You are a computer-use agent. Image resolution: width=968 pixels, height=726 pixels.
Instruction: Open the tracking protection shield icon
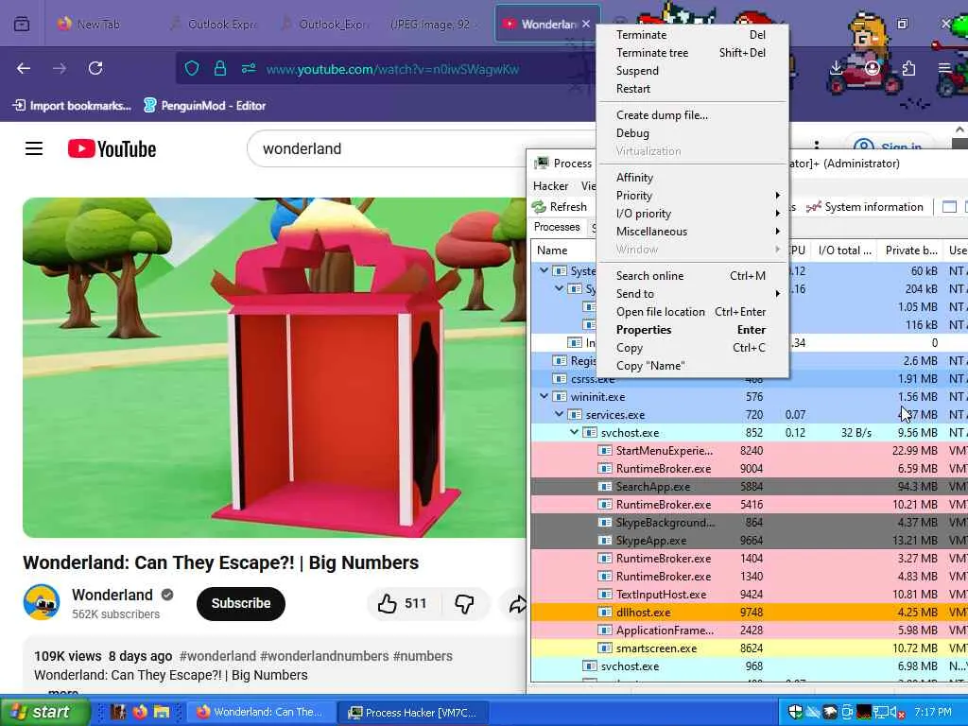192,68
